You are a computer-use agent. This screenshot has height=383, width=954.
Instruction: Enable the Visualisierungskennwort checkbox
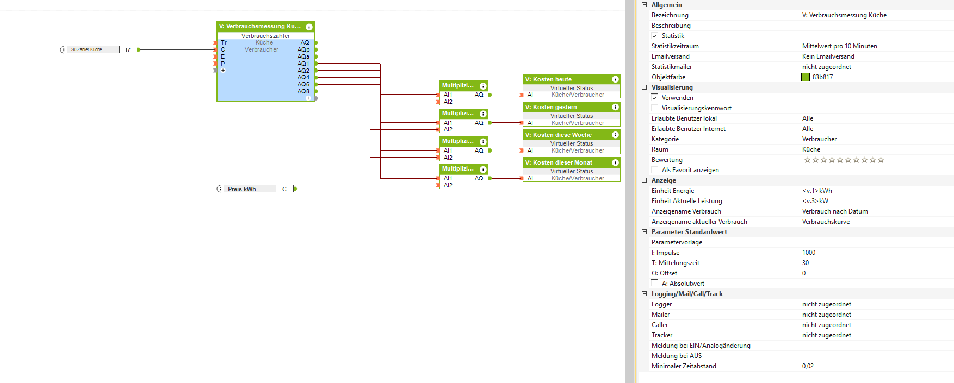tap(654, 108)
